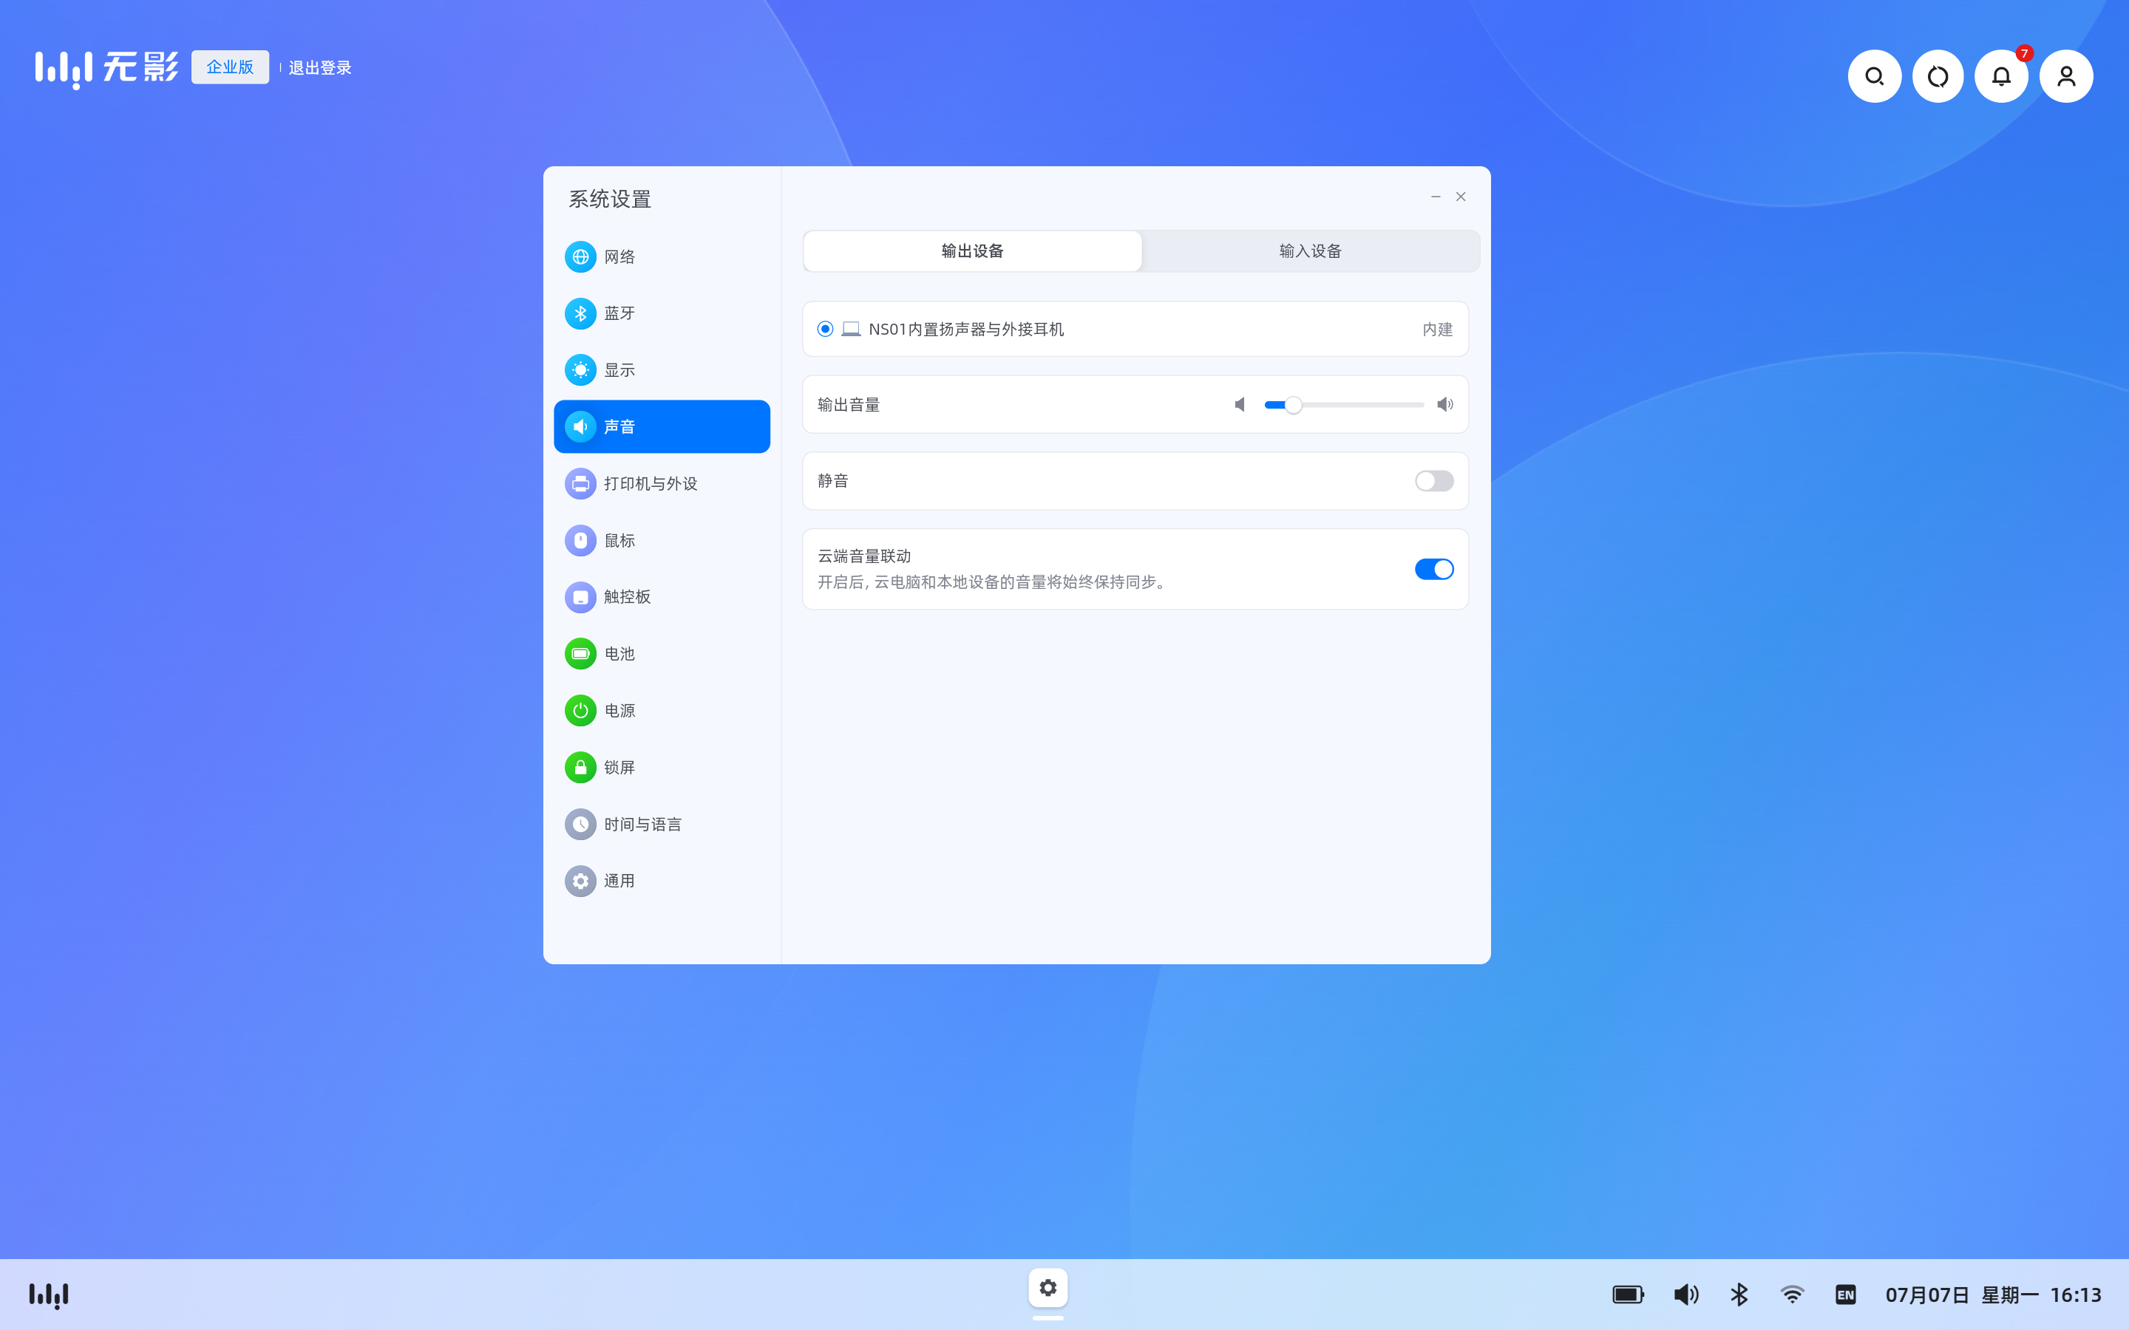The width and height of the screenshot is (2129, 1330).
Task: Open the 触控板 touchpad settings
Action: pyautogui.click(x=662, y=597)
